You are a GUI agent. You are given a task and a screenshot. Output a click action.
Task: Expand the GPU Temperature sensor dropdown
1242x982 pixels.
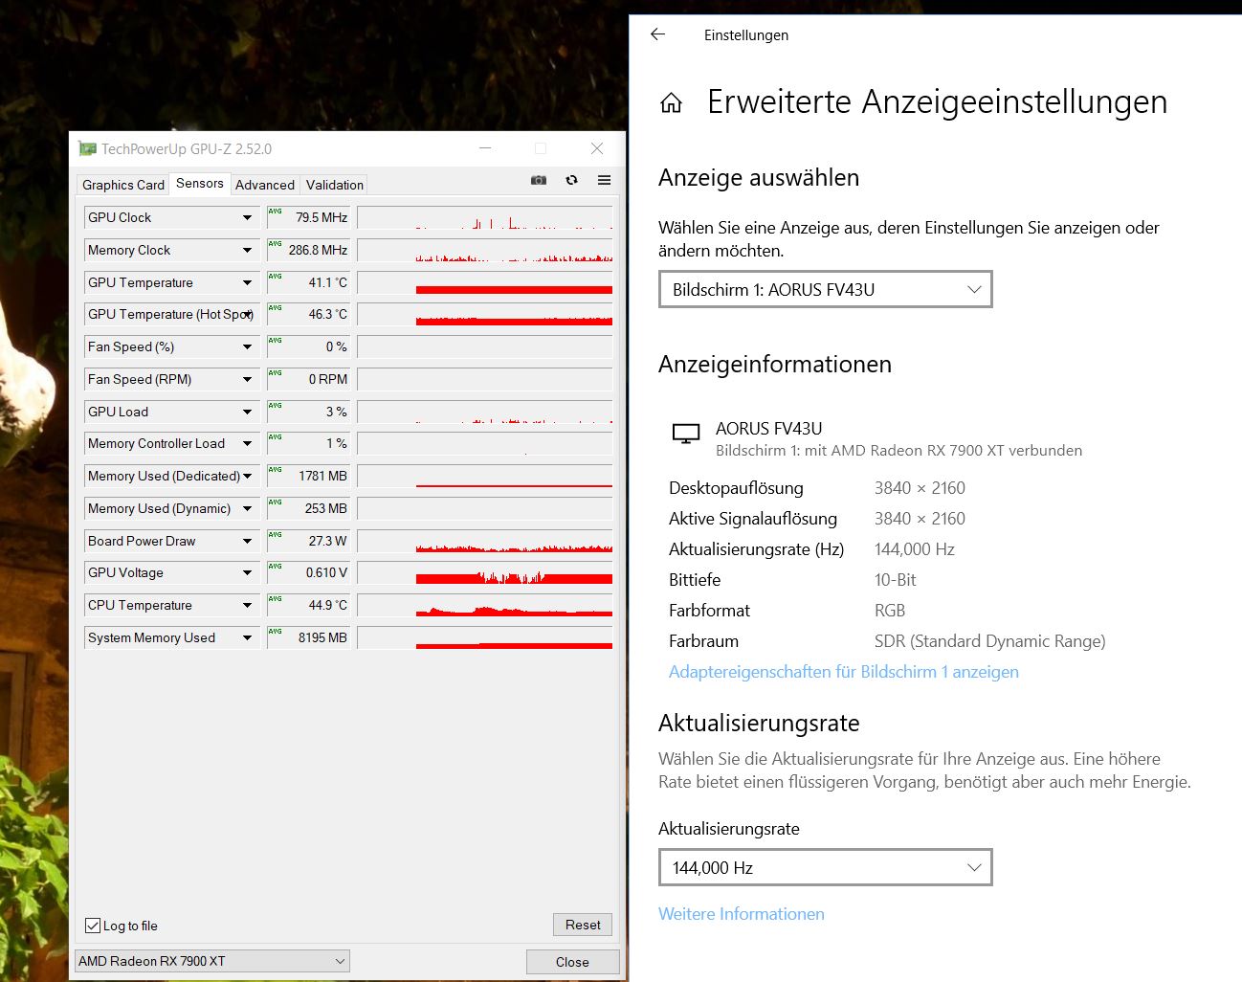(247, 283)
